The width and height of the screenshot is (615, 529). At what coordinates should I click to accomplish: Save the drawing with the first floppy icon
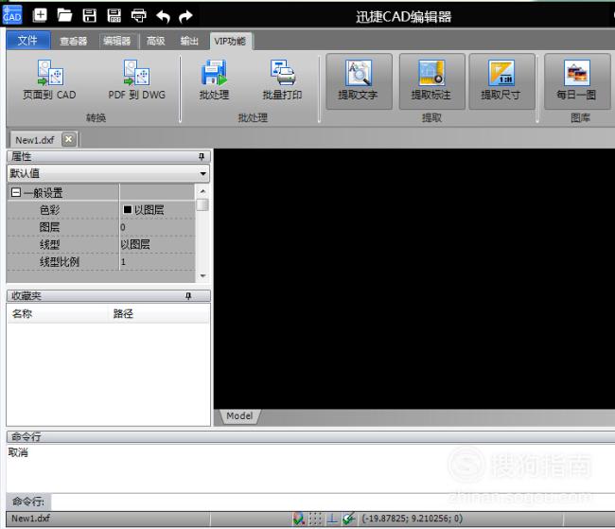coord(90,16)
